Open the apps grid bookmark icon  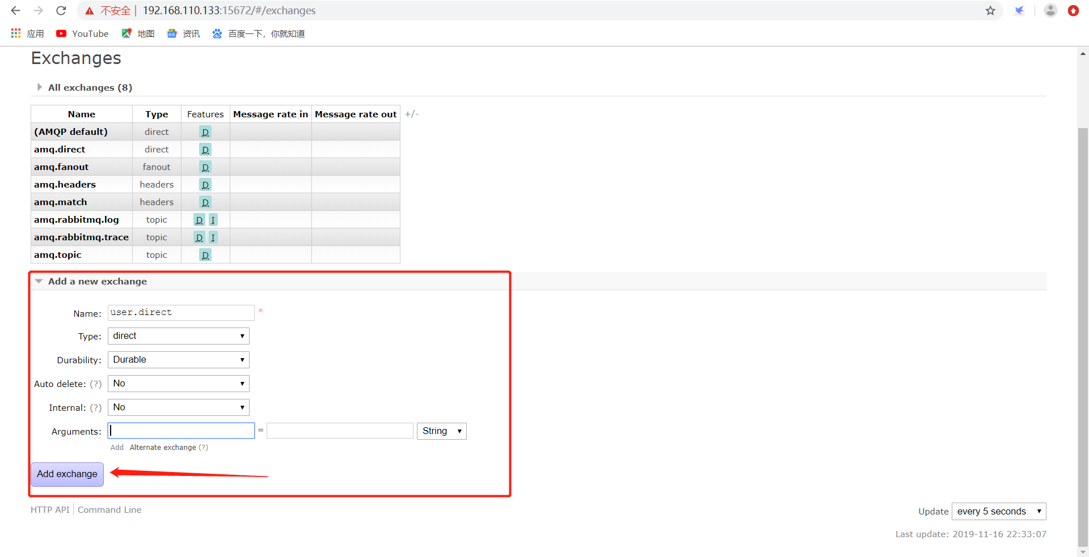[16, 33]
